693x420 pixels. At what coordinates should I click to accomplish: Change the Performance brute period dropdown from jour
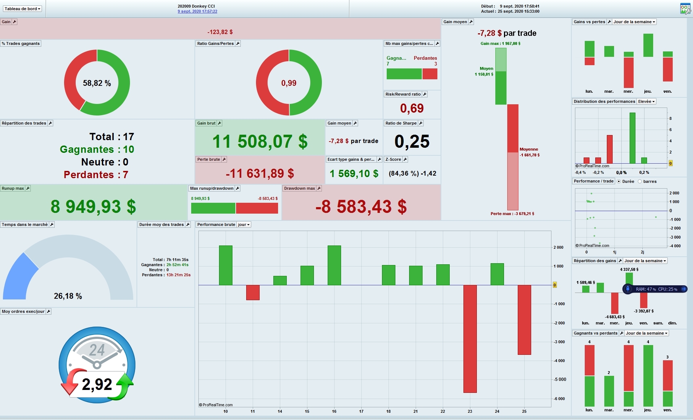click(x=244, y=224)
